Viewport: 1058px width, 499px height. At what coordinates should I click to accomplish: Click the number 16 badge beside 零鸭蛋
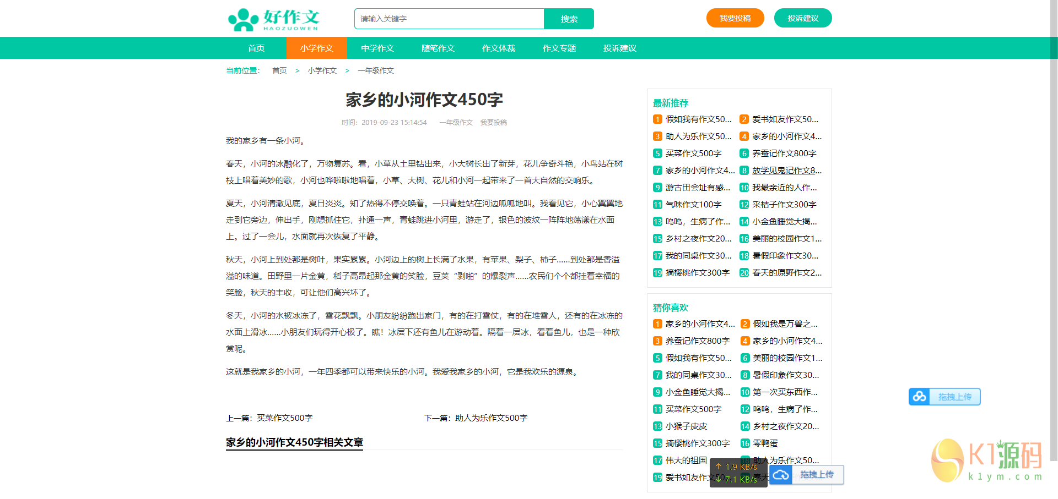coord(745,443)
